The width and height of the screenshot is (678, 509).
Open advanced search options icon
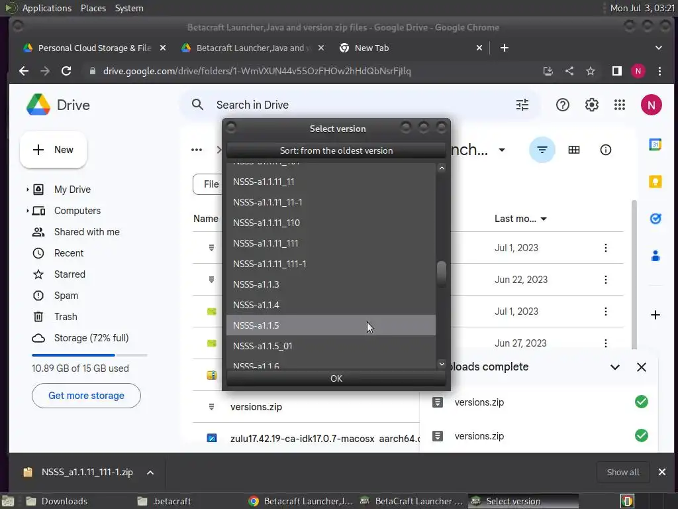coord(522,105)
